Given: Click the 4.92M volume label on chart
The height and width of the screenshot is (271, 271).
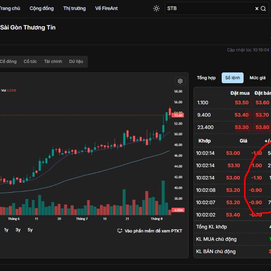Looking at the screenshot, I should pos(178,210).
